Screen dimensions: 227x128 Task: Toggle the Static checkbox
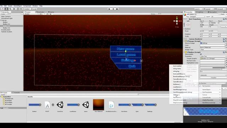(220, 14)
